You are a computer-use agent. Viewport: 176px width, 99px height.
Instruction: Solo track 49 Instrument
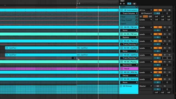click(165, 10)
